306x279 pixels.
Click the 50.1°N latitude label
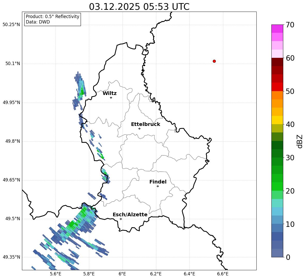click(x=13, y=64)
